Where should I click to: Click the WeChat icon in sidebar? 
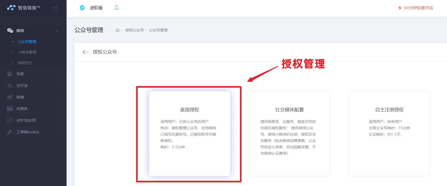(10, 31)
